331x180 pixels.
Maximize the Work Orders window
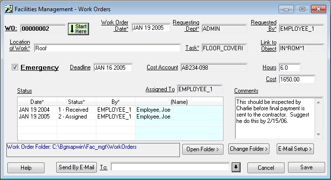coord(302,9)
